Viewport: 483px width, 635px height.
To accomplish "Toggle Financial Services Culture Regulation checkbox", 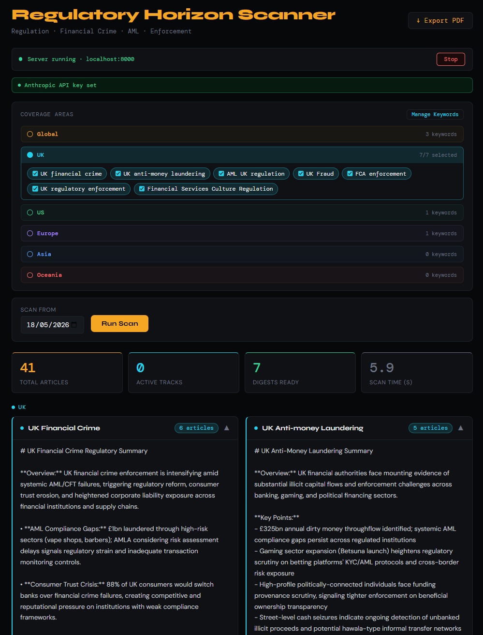I will pos(142,189).
